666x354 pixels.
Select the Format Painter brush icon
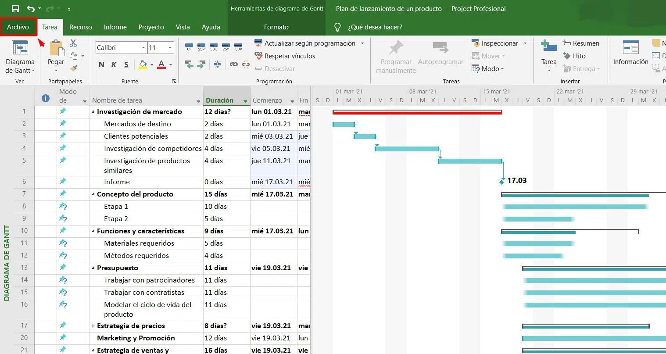tap(74, 68)
